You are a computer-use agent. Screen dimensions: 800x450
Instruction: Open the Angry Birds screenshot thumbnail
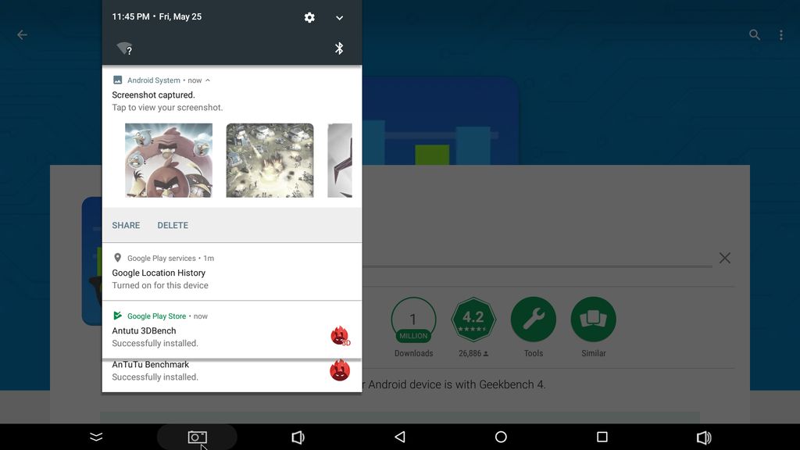169,160
